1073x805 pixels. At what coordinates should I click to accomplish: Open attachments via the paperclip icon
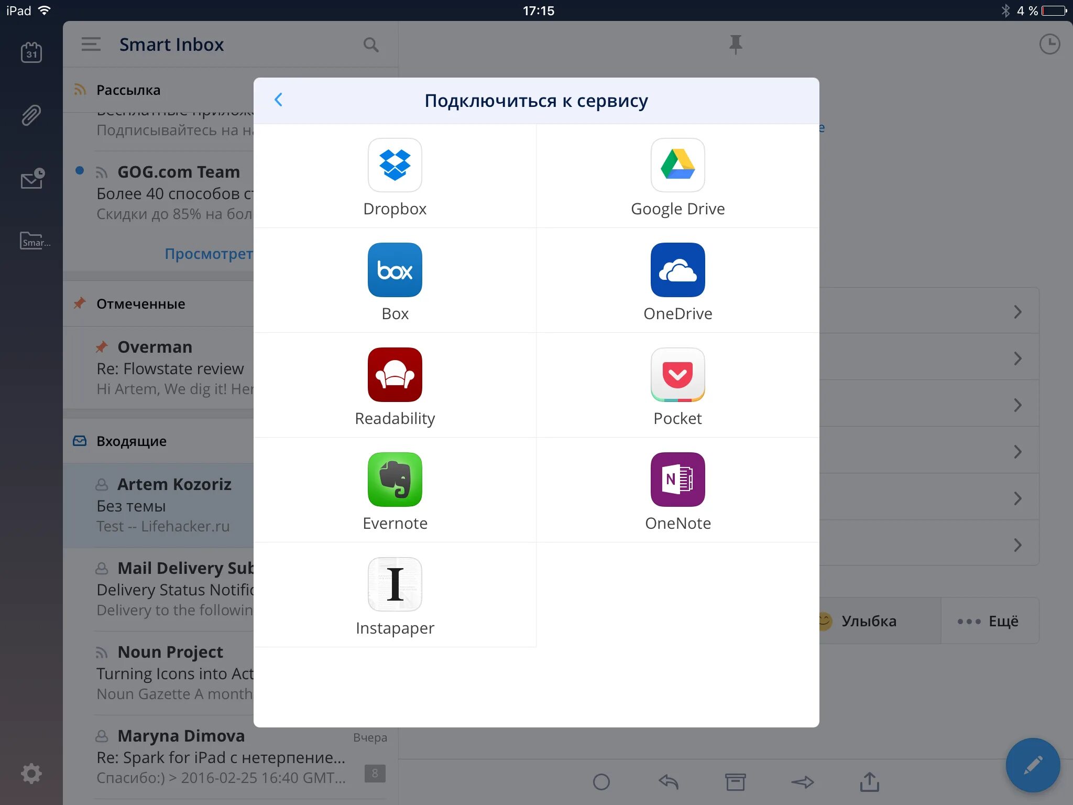point(31,115)
